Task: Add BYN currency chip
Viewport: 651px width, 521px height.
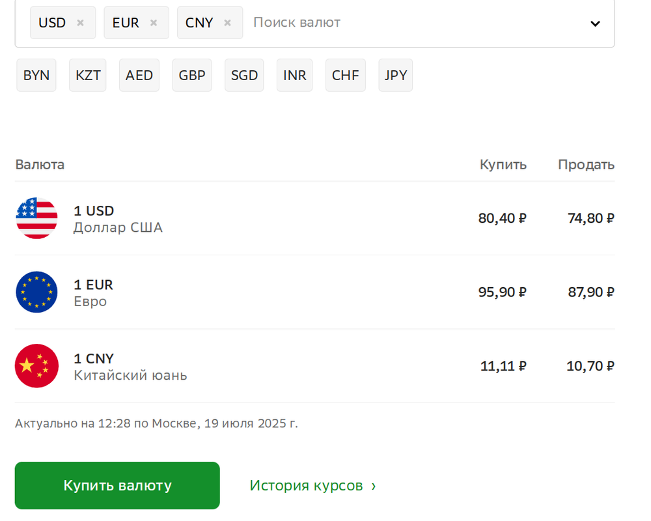Action: point(36,75)
